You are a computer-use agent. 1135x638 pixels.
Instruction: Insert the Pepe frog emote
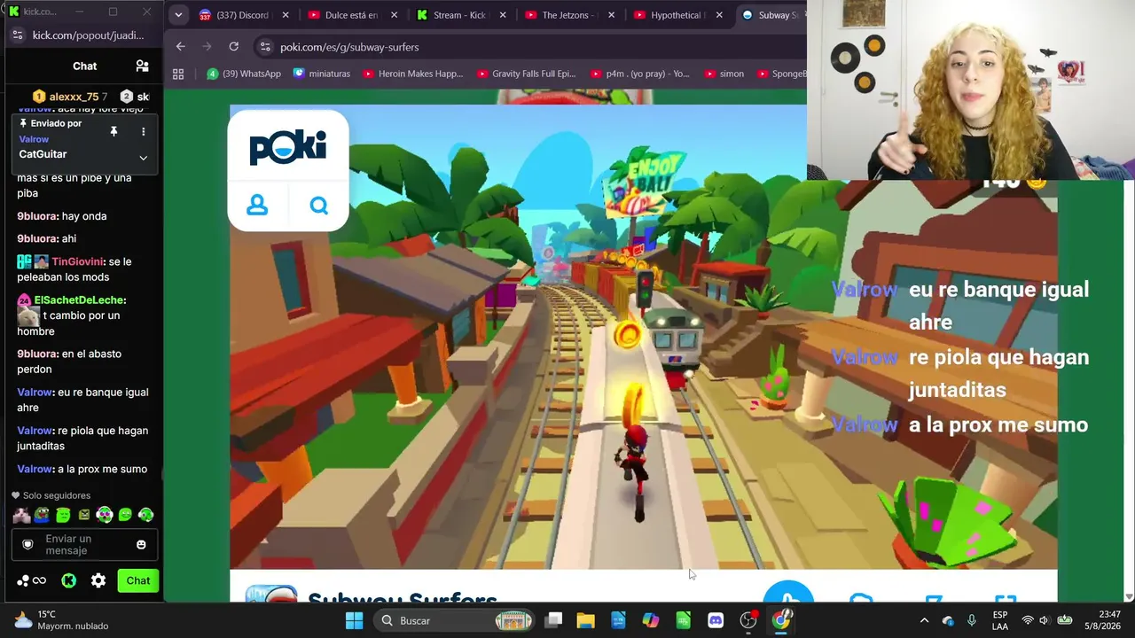point(42,515)
